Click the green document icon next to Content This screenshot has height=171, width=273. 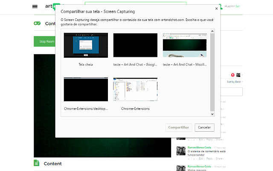click(36, 163)
